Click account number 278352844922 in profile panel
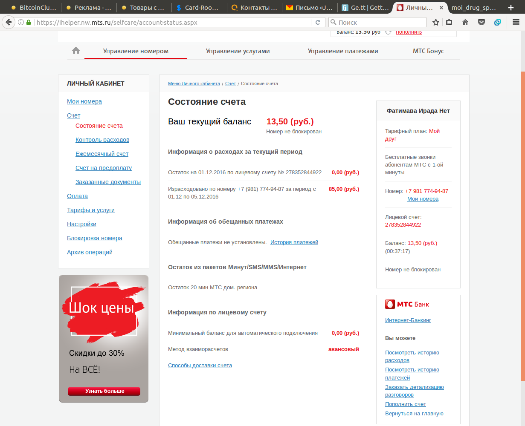525x426 pixels. point(403,225)
